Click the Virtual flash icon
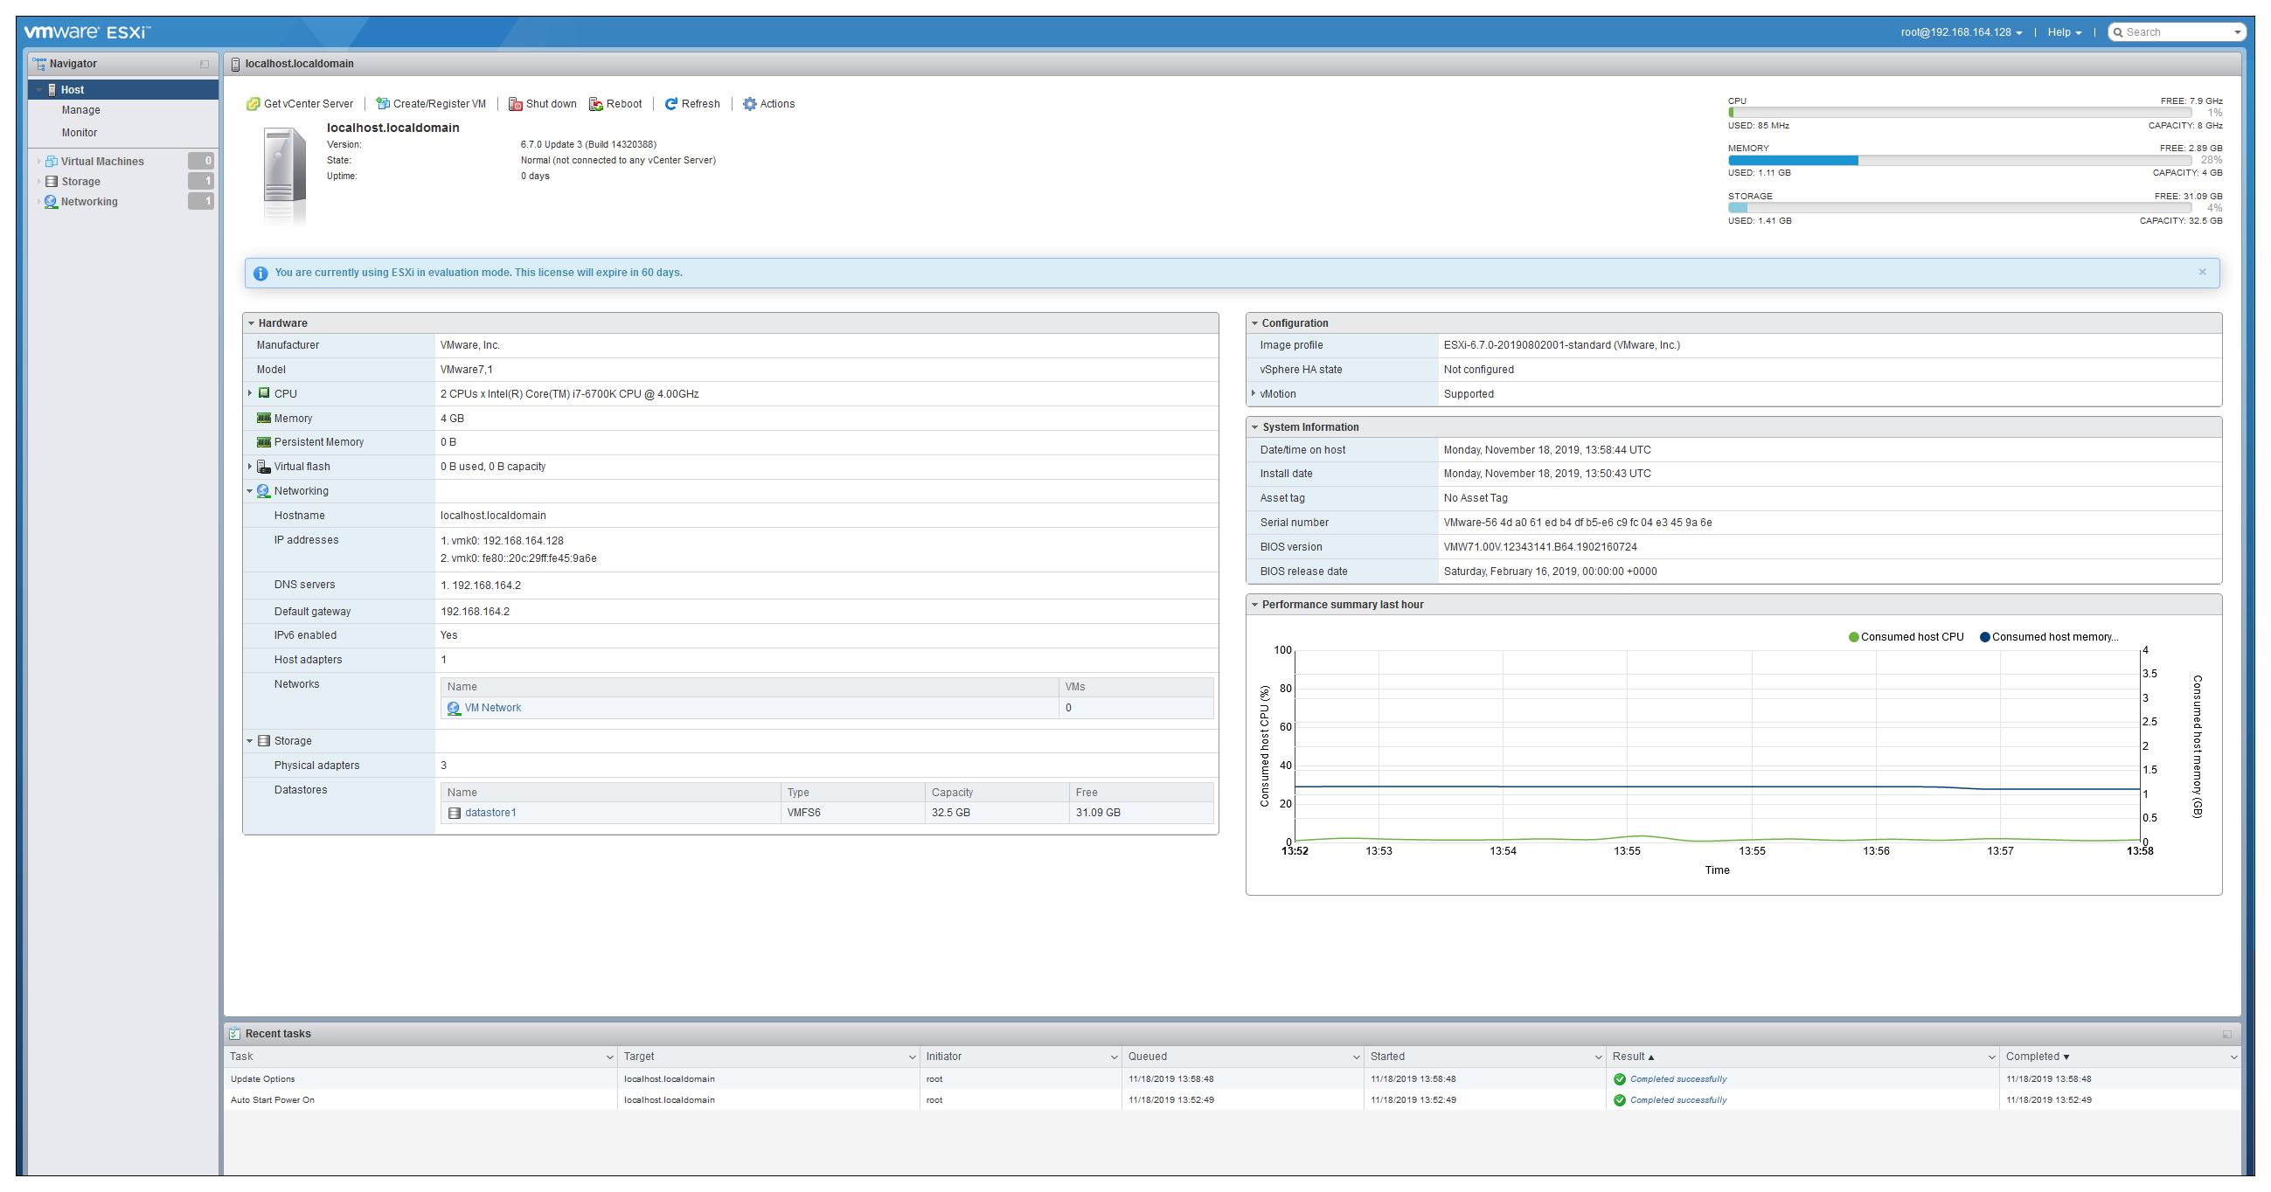Screen dimensions: 2271x1192 coord(264,467)
